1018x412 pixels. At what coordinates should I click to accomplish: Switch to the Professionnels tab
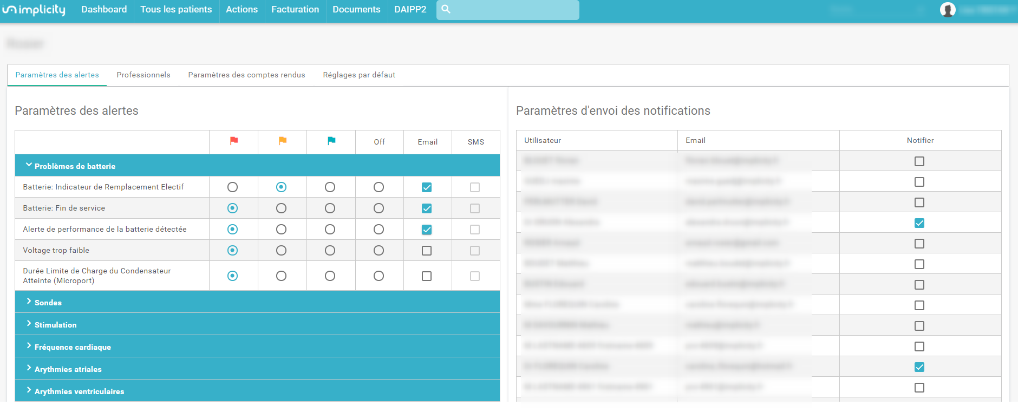point(143,75)
